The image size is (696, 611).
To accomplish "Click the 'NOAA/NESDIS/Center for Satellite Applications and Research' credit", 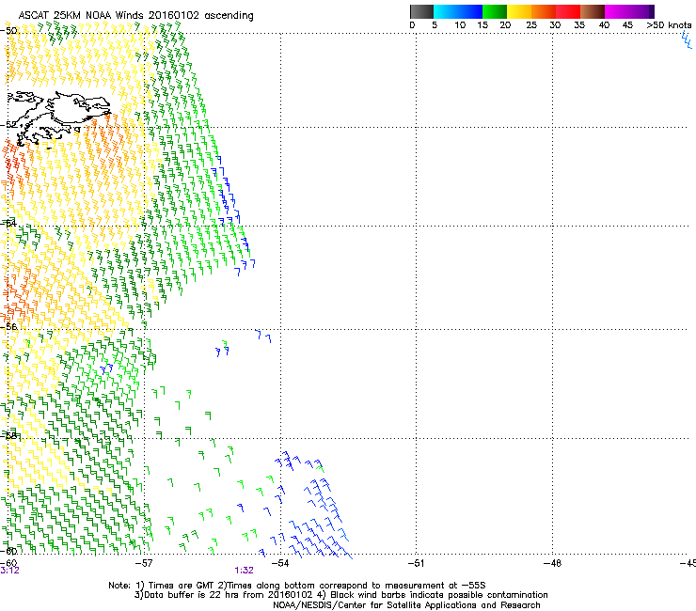I will (x=406, y=605).
